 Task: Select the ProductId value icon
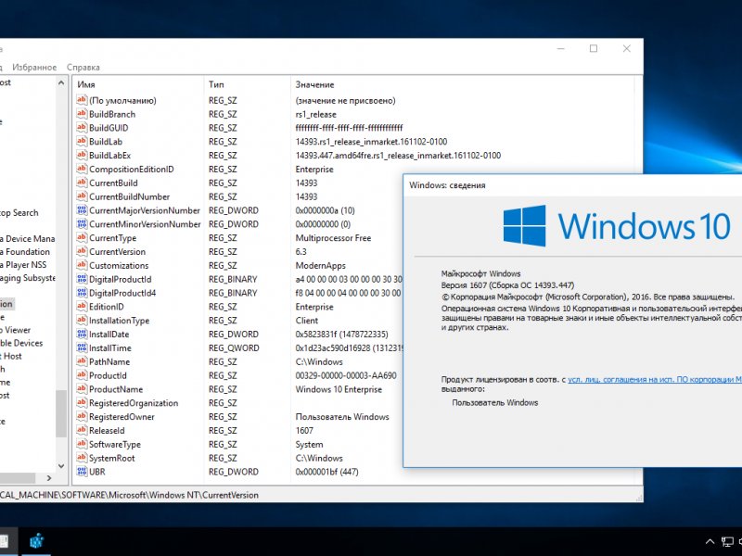pyautogui.click(x=82, y=375)
